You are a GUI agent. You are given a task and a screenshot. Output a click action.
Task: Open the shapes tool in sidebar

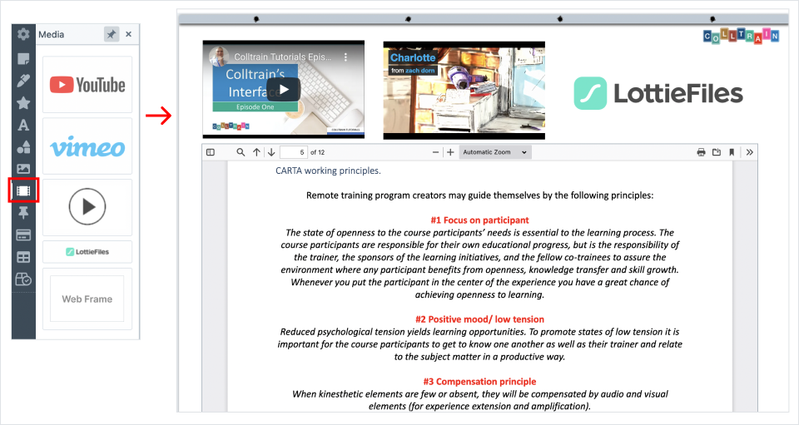[23, 147]
